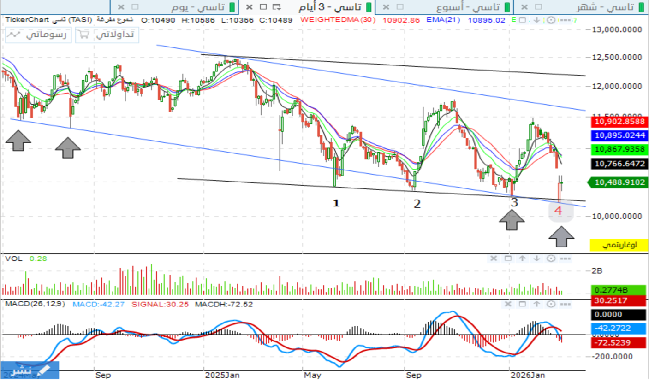Select the red number 4 annotation

[559, 211]
